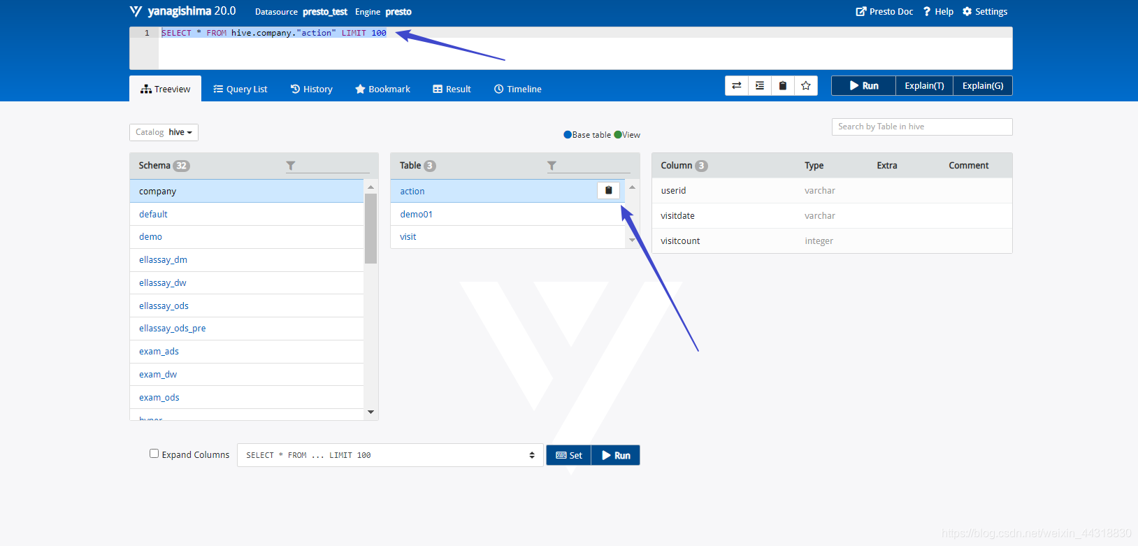Select demo01 table

click(507, 214)
